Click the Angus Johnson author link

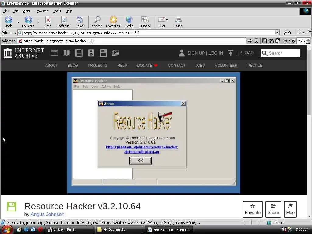(x=47, y=214)
